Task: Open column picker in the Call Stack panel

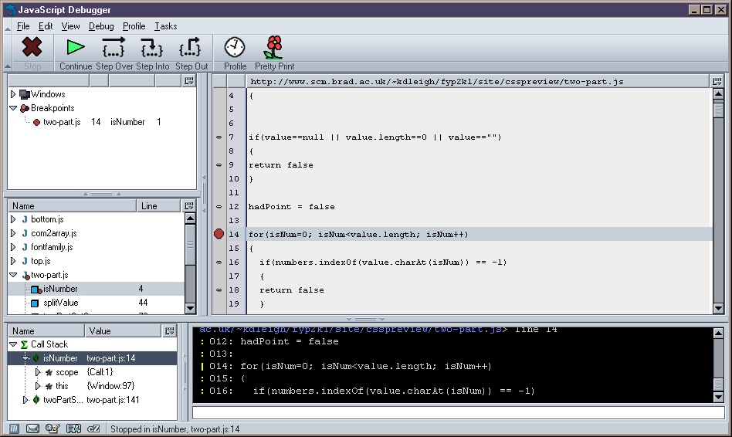Action: (x=170, y=331)
